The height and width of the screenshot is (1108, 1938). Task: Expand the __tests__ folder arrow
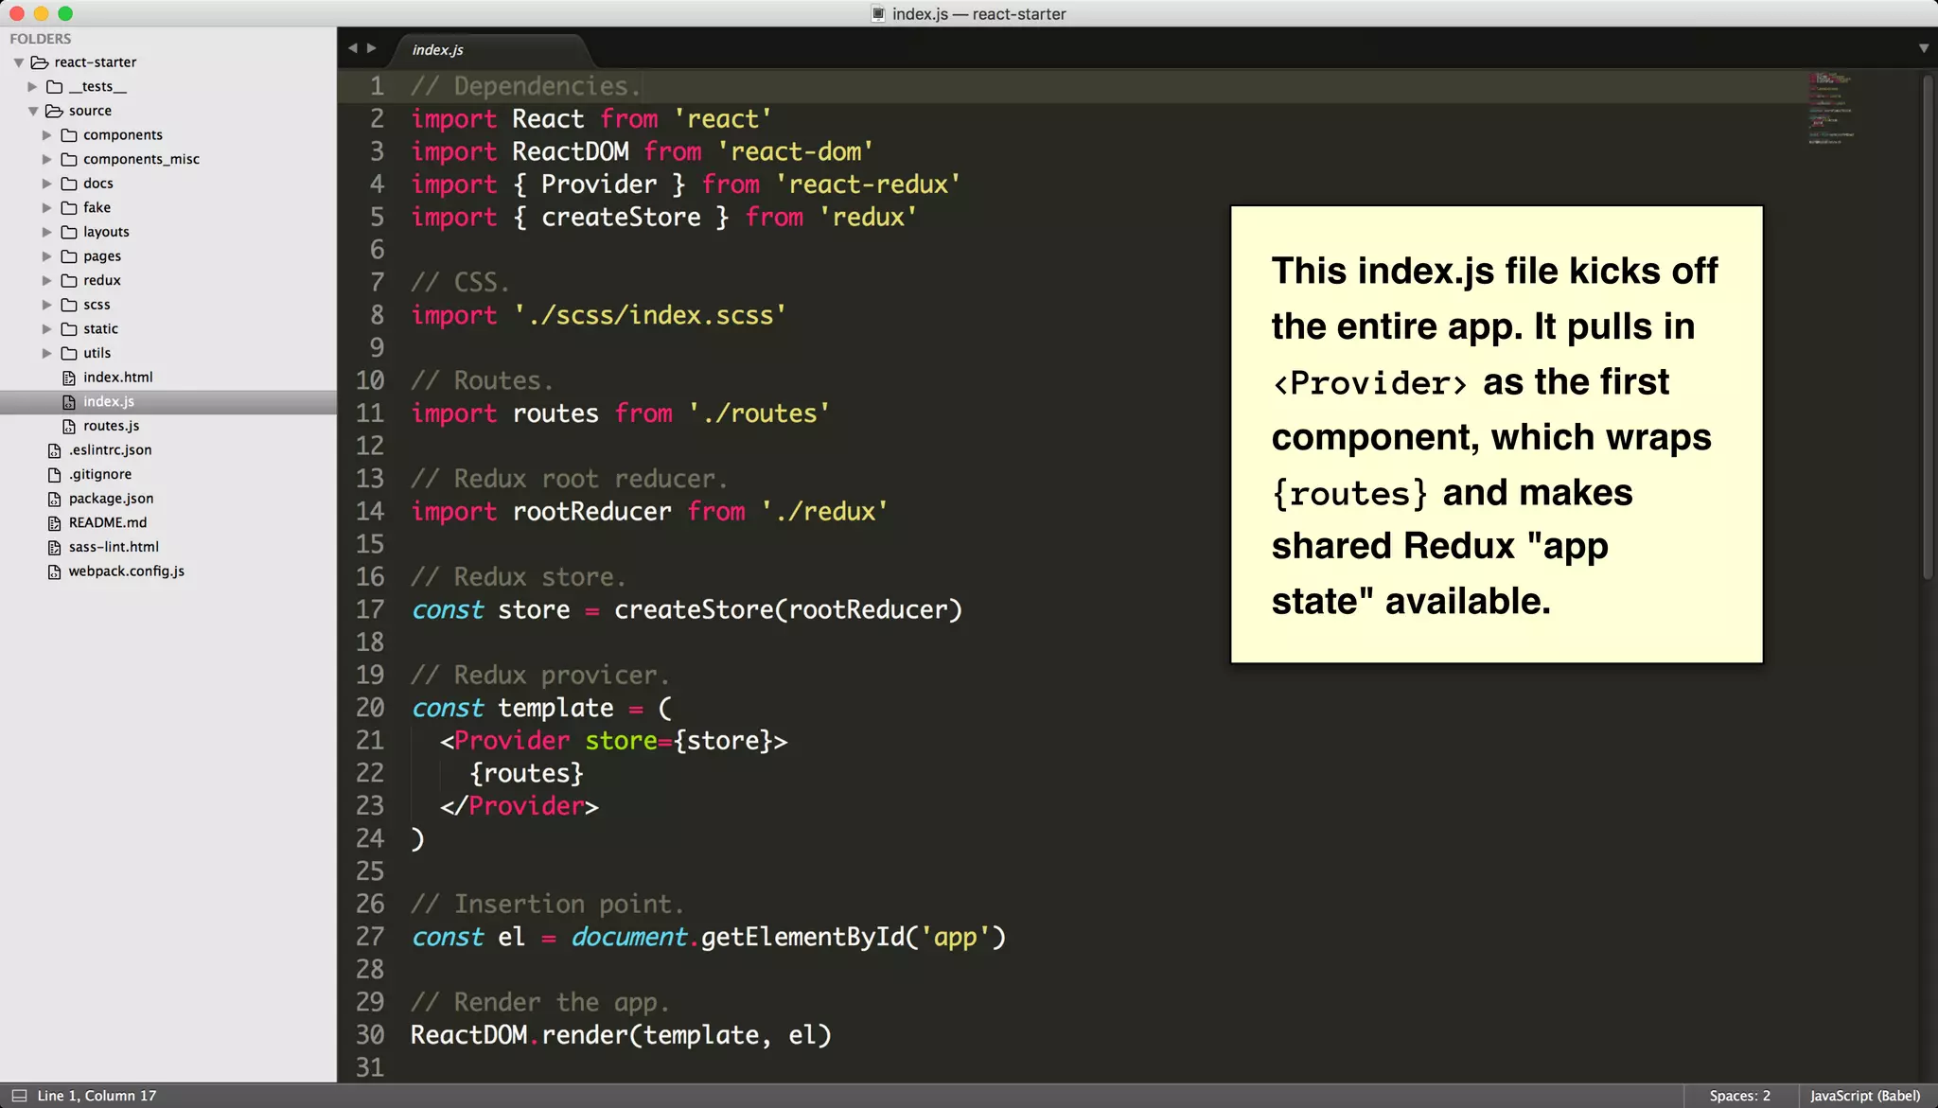33,87
